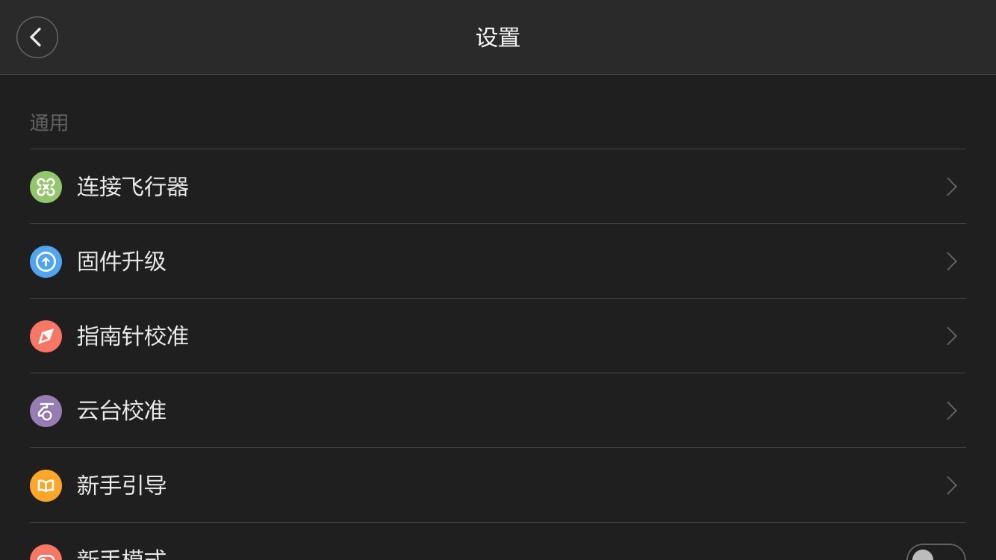
Task: Click the red 新手模式 icon
Action: (46, 553)
